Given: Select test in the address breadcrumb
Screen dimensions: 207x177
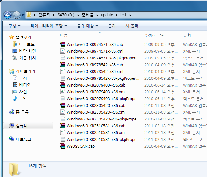Looking at the screenshot, I should [x=123, y=15].
